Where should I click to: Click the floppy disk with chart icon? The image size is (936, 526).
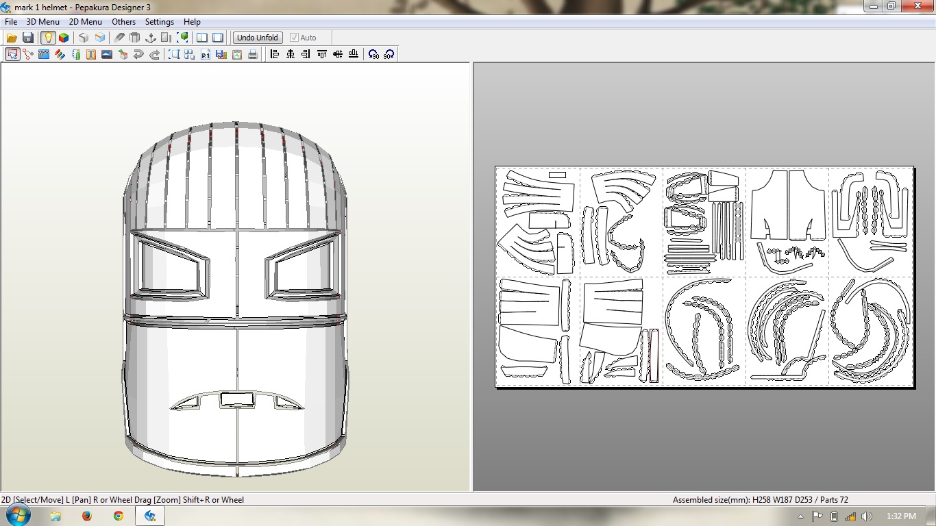pyautogui.click(x=221, y=54)
